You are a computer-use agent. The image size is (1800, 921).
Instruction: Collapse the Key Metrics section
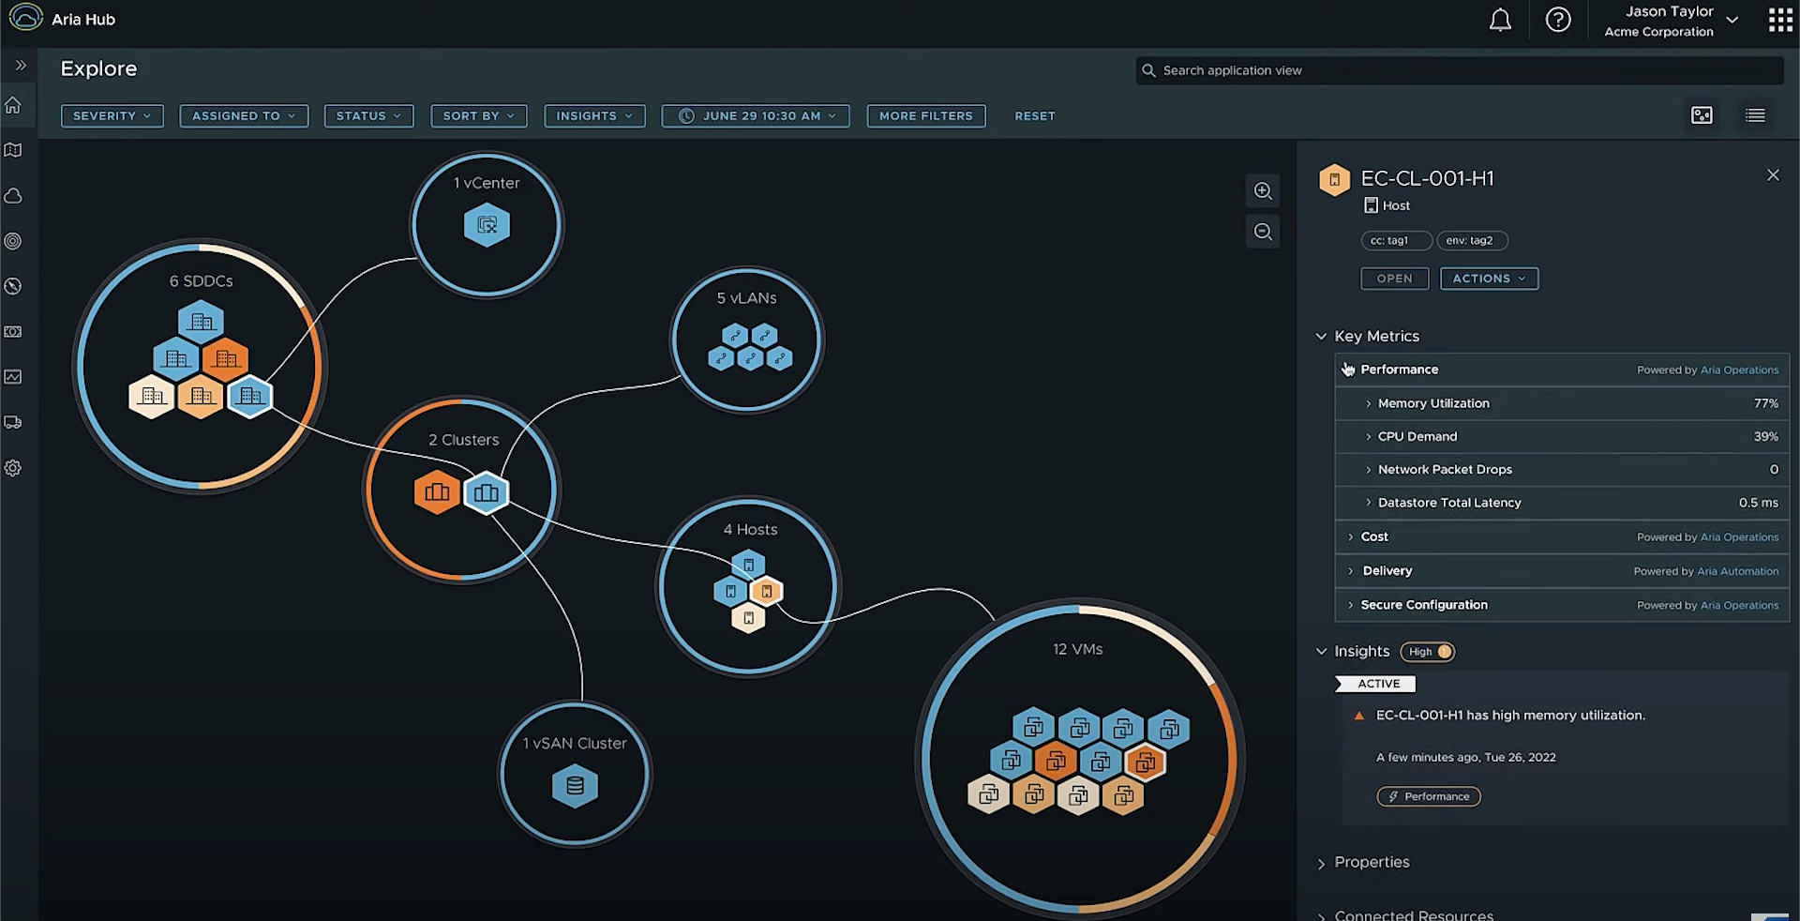click(1321, 336)
